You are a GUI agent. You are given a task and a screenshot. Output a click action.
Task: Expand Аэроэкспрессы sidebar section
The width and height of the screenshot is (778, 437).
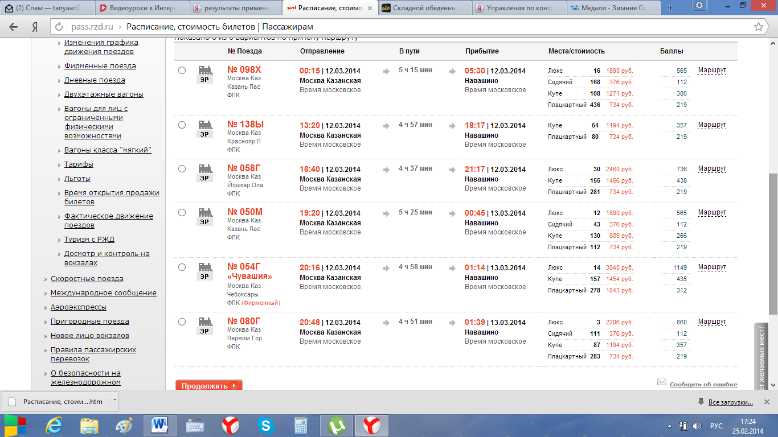point(78,307)
